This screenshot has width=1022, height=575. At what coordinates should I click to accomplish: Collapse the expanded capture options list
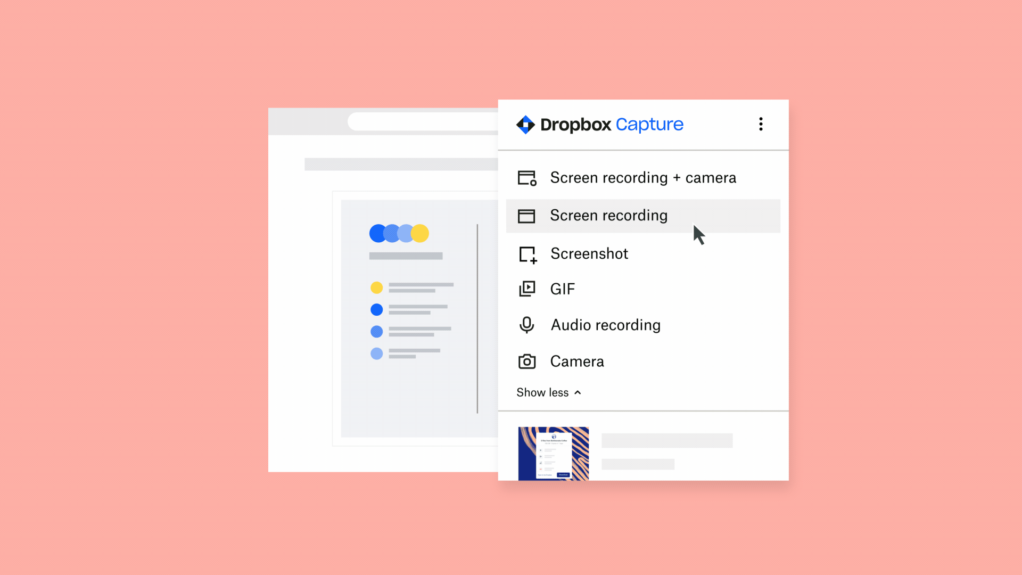click(549, 392)
